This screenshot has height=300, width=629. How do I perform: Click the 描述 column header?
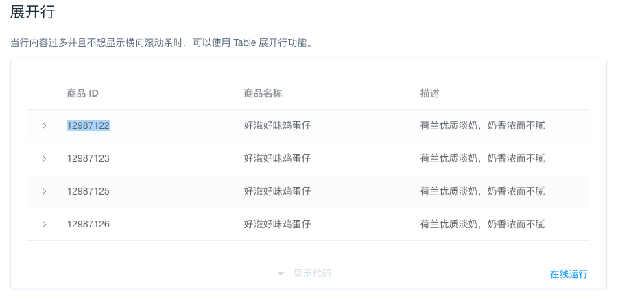pyautogui.click(x=429, y=93)
